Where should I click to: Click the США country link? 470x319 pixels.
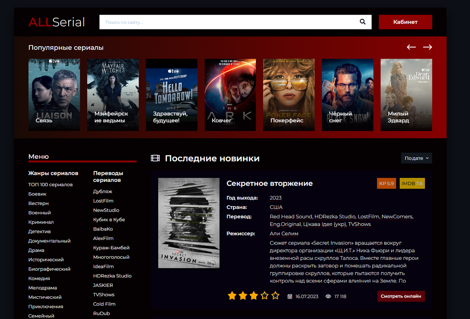click(276, 207)
